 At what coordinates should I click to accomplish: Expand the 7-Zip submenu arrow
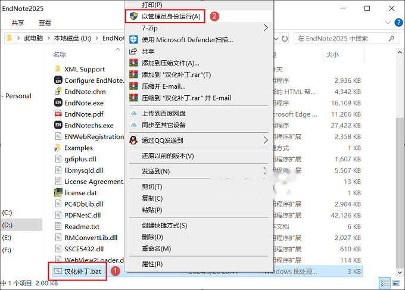(x=266, y=28)
